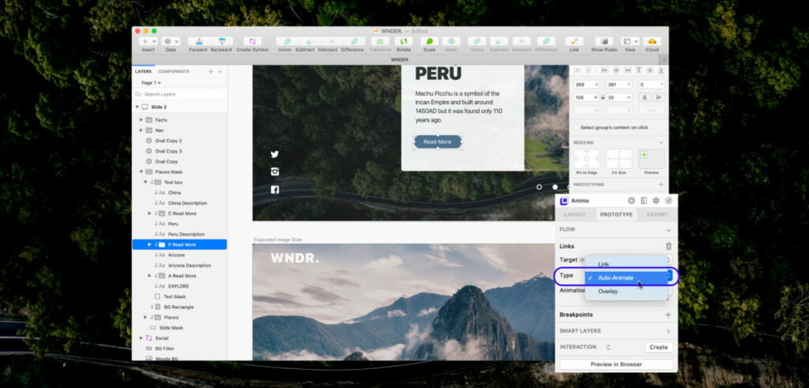Click the Preview in Browser button

(x=616, y=364)
